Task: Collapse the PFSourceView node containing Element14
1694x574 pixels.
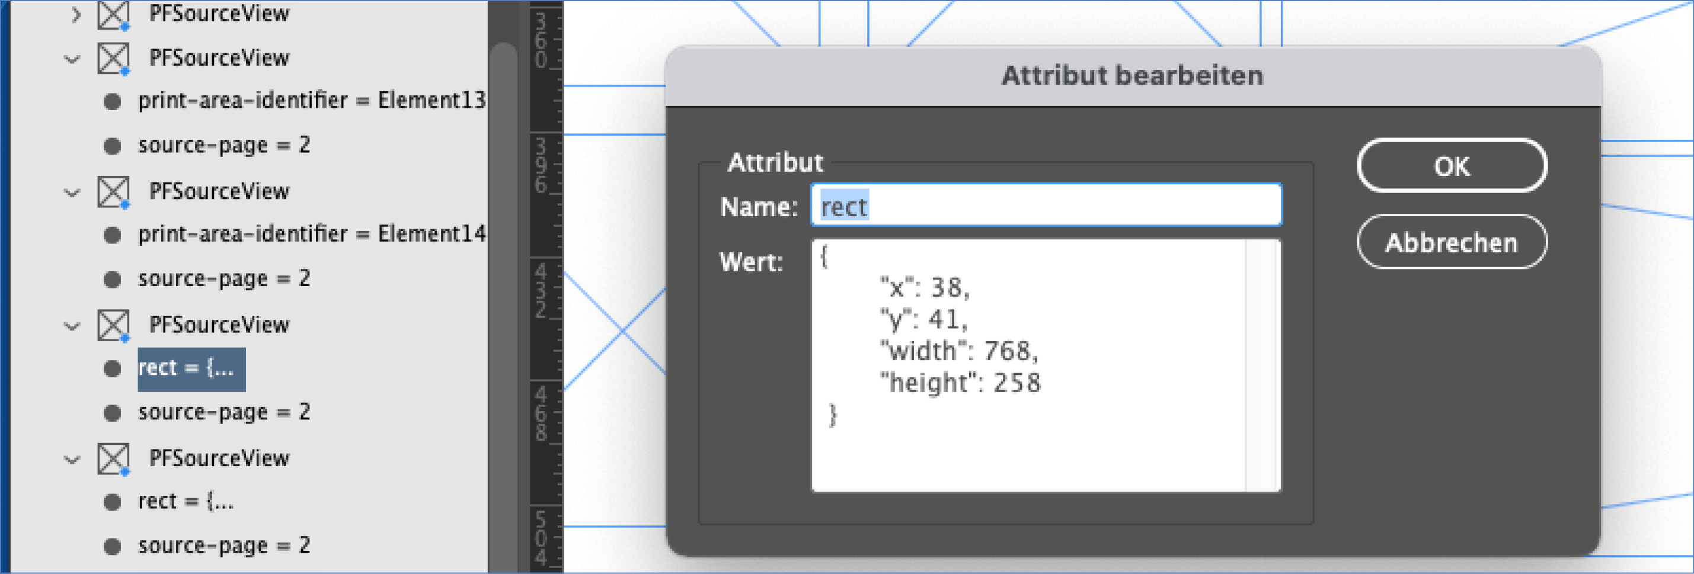Action: [x=72, y=193]
